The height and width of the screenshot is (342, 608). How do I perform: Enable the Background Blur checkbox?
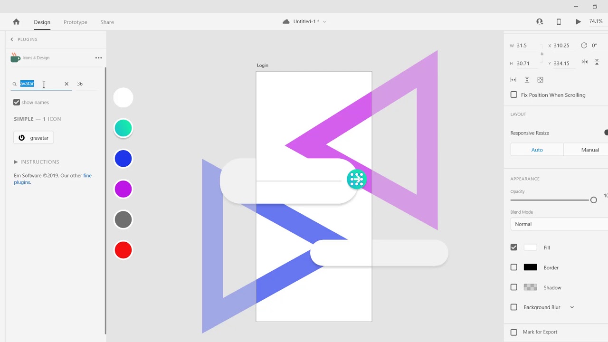pyautogui.click(x=514, y=307)
